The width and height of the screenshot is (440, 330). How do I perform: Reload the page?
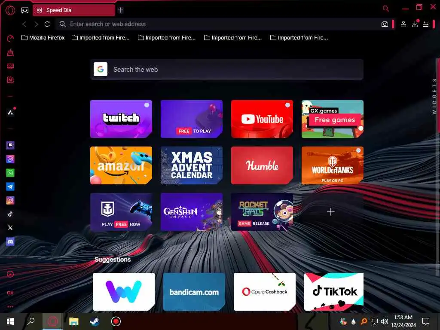[x=47, y=24]
